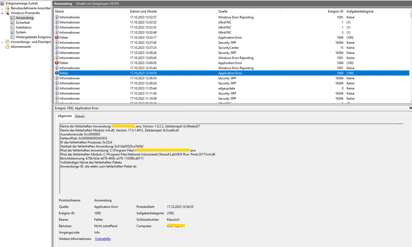Click the Protokolliert value 17.10.2023 12:54:55
Viewport: 412px width, 247px height.
coord(180,207)
